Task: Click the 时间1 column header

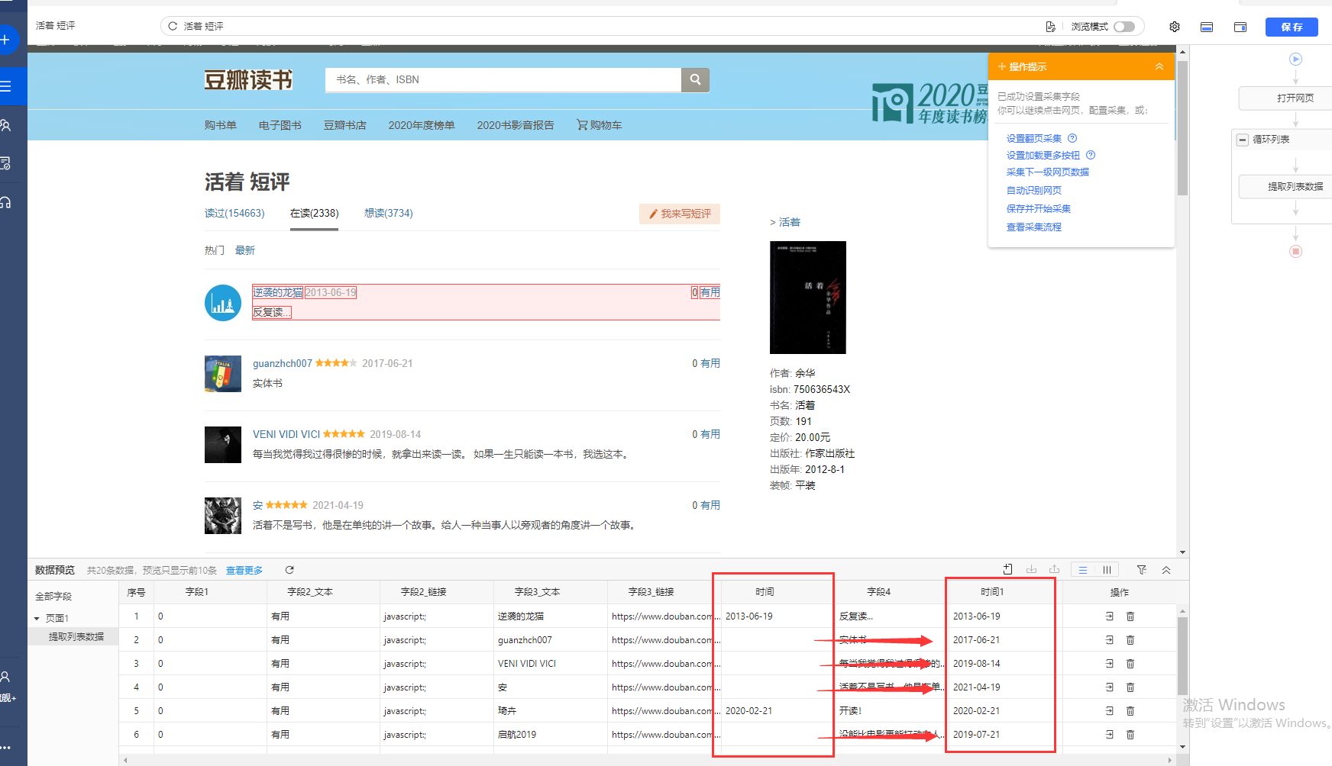Action: [x=992, y=592]
